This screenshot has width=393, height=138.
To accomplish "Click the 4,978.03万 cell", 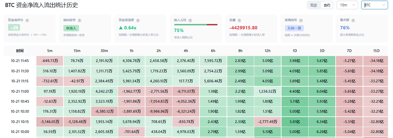I will pyautogui.click(x=186, y=132).
